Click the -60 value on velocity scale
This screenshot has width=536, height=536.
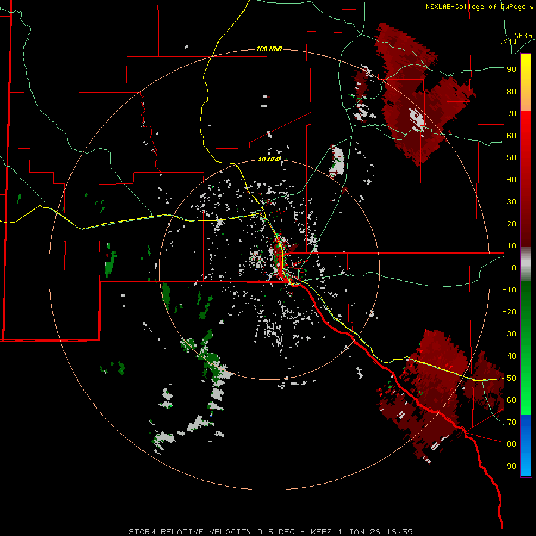pyautogui.click(x=509, y=400)
